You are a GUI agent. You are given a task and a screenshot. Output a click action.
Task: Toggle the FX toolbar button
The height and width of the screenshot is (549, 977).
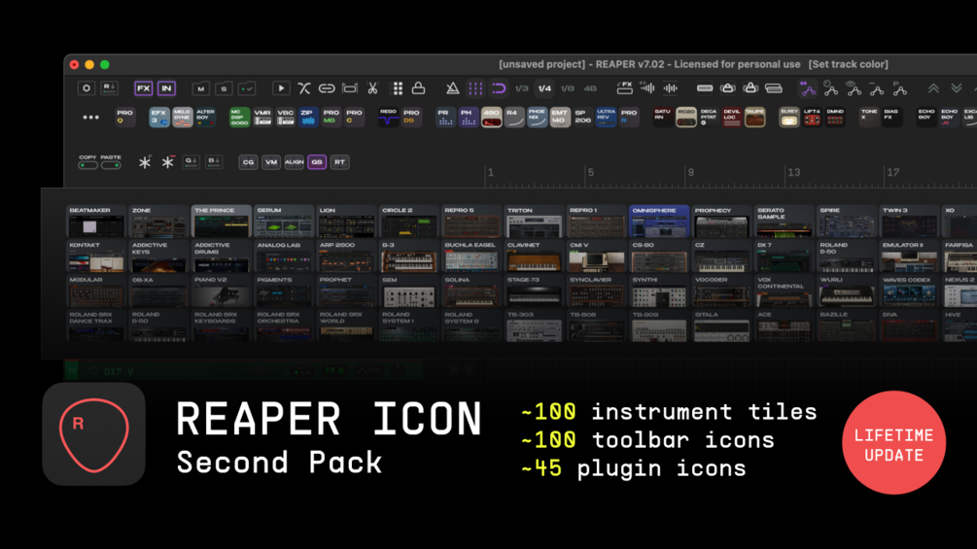point(143,88)
